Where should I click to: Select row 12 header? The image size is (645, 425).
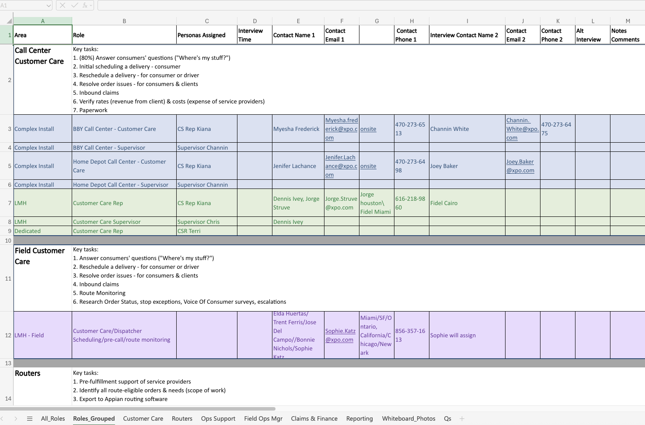pos(8,335)
